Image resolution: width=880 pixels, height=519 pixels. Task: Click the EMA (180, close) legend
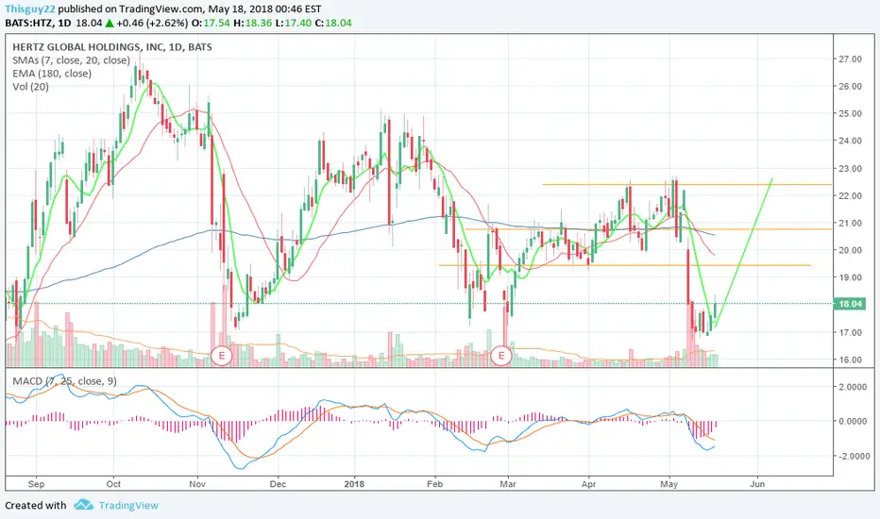[x=52, y=74]
